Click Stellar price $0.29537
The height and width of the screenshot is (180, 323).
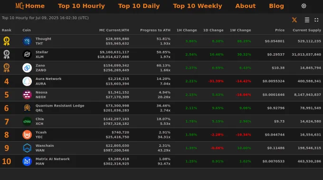tap(276, 54)
